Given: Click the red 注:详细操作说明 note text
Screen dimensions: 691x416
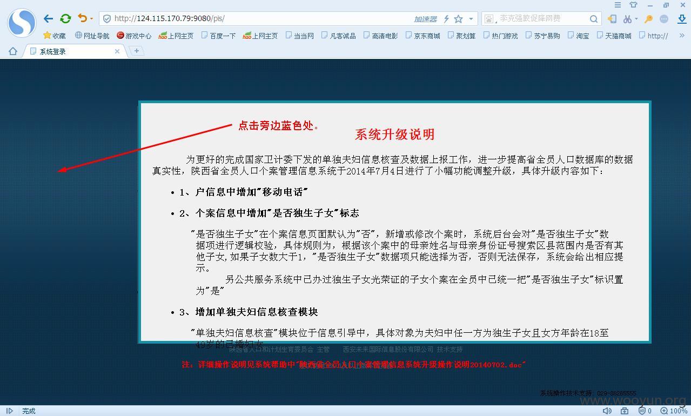Looking at the screenshot, I should click(354, 365).
